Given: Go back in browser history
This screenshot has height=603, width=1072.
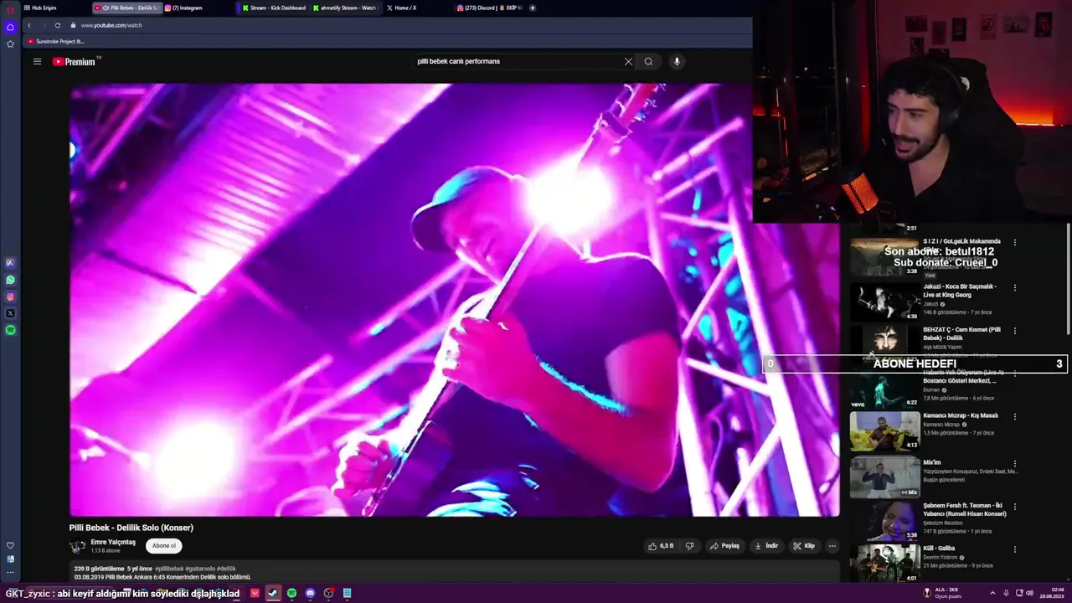Looking at the screenshot, I should point(29,25).
